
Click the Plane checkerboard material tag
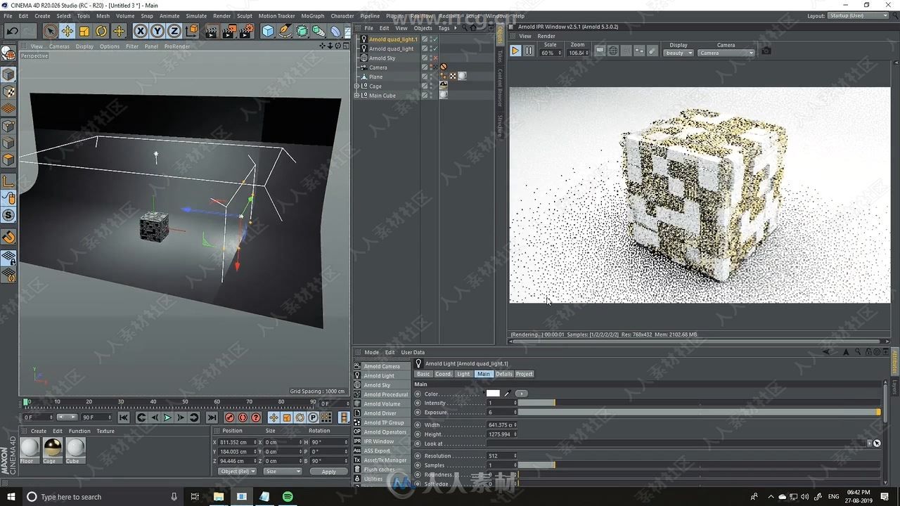(x=453, y=76)
